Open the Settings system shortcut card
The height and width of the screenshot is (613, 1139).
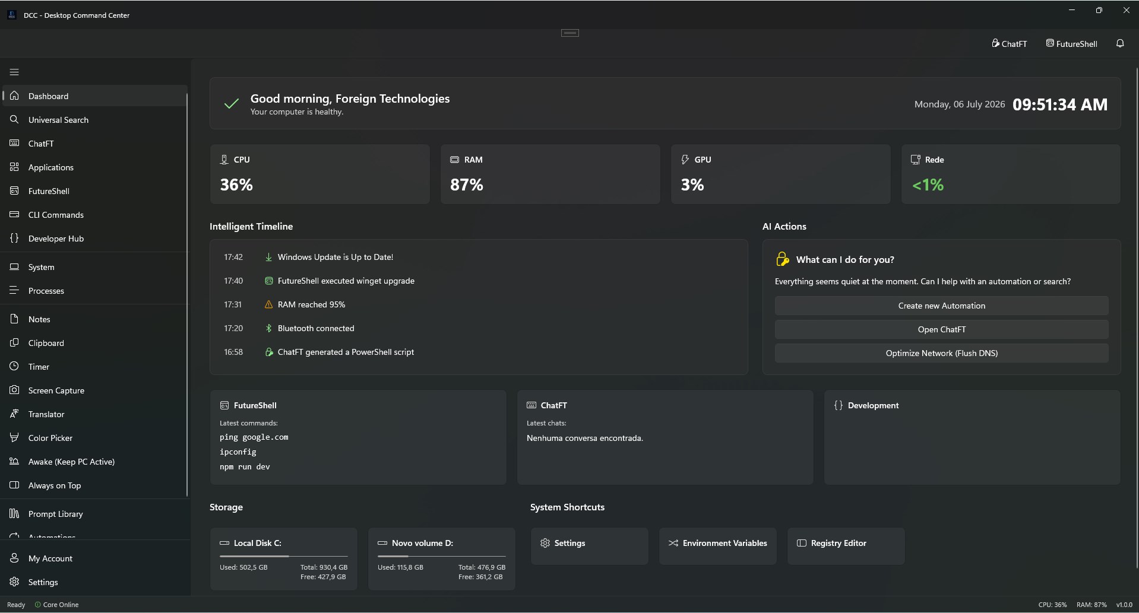click(589, 546)
